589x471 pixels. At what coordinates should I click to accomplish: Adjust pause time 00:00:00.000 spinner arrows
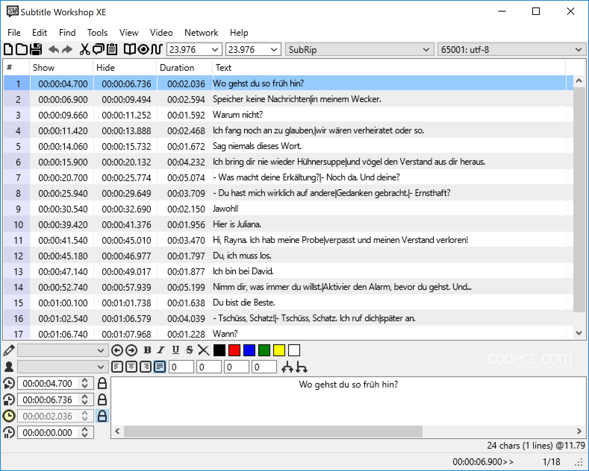85,433
